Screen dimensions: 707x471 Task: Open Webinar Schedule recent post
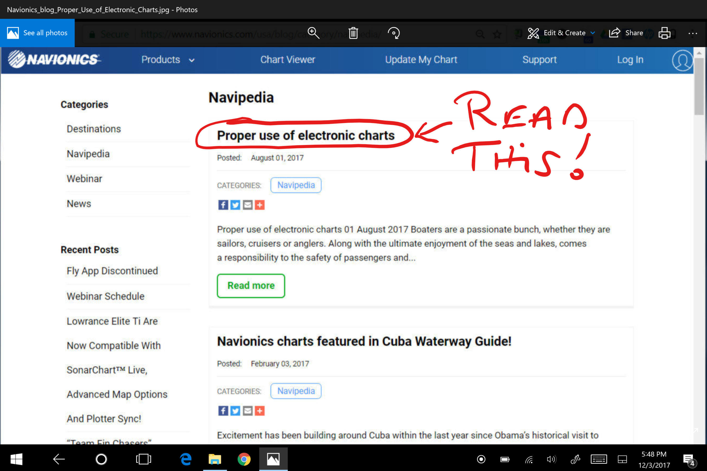point(106,296)
